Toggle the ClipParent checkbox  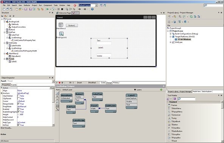point(19,98)
